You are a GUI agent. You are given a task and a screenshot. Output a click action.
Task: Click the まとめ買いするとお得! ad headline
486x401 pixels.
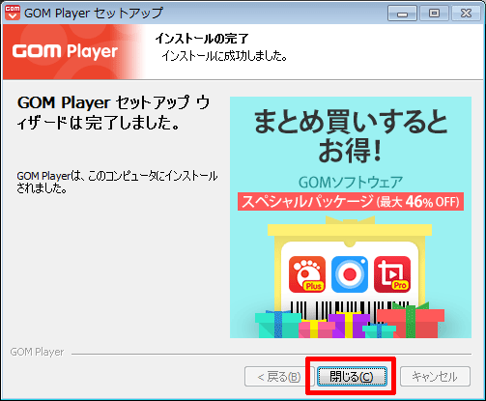pos(351,135)
